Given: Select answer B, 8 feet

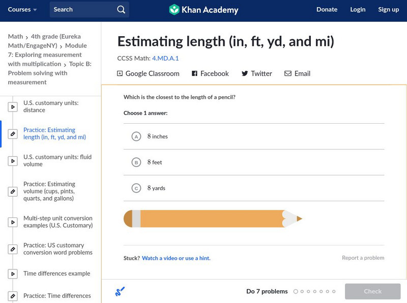Looking at the screenshot, I should coord(137,162).
